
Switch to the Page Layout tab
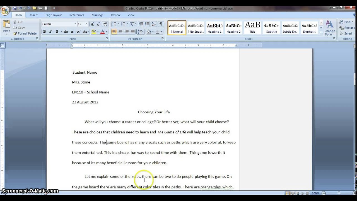[x=54, y=15]
